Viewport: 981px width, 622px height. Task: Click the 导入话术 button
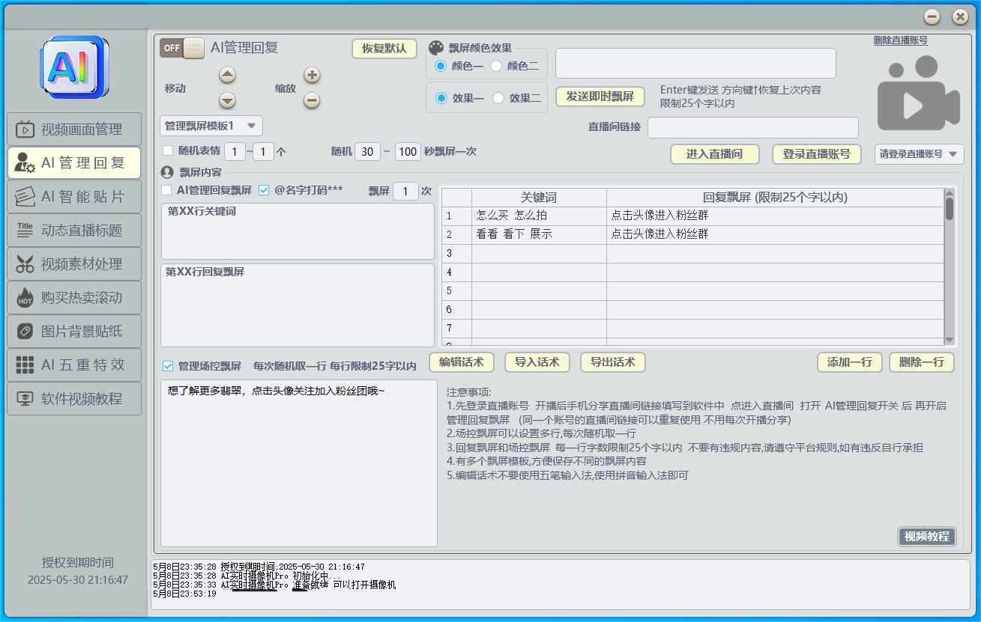click(x=537, y=362)
